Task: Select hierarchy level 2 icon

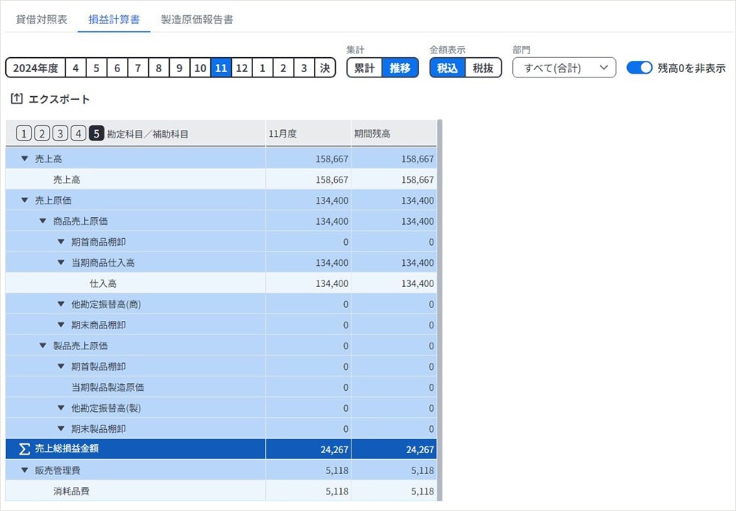Action: 42,134
